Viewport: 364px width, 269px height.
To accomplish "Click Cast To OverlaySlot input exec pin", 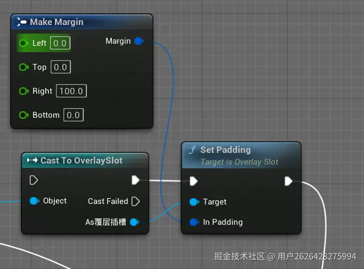I will (x=34, y=180).
